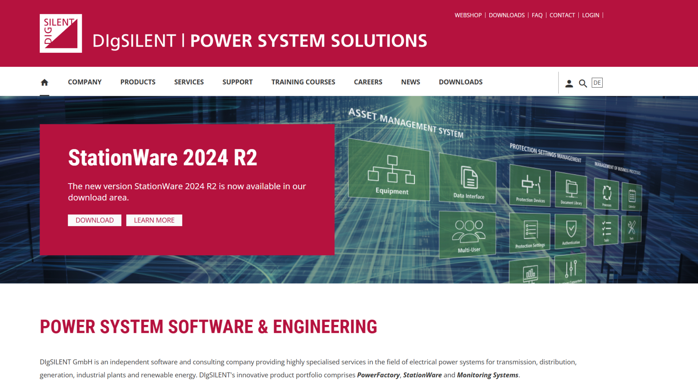This screenshot has width=698, height=390.
Task: Click the Authentication shield tile
Action: pos(571,231)
